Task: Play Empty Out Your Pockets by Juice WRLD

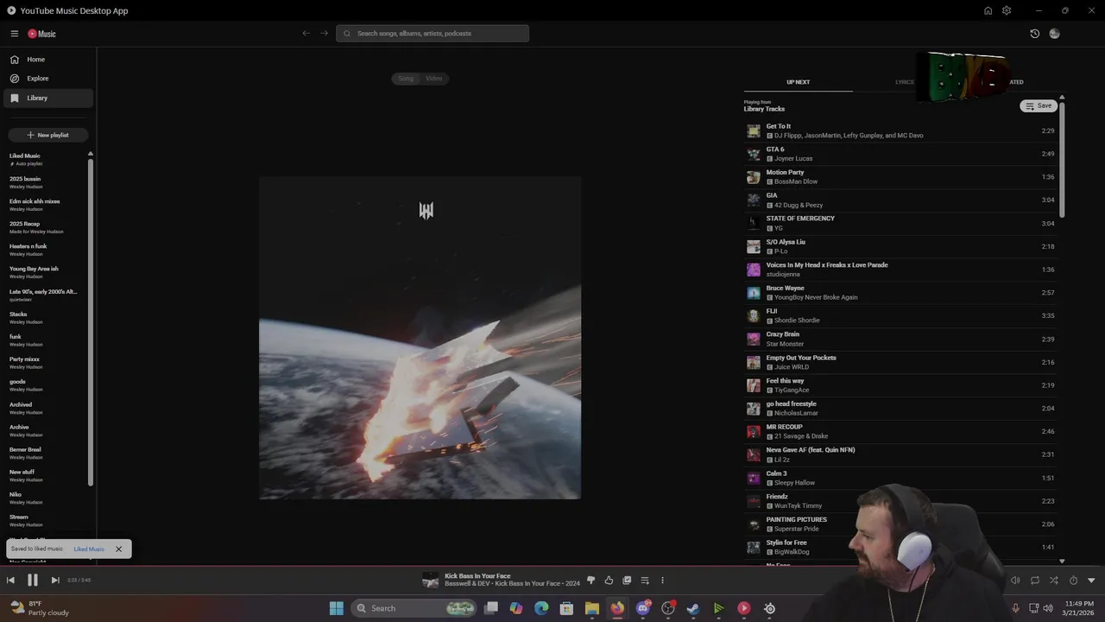Action: 900,362
